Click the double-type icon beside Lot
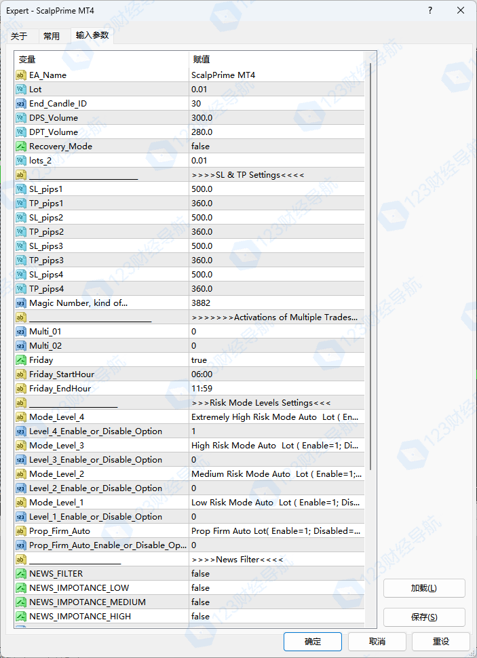The width and height of the screenshot is (477, 658). coord(21,90)
